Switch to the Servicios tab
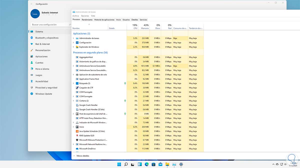300x168 pixels. [x=143, y=20]
